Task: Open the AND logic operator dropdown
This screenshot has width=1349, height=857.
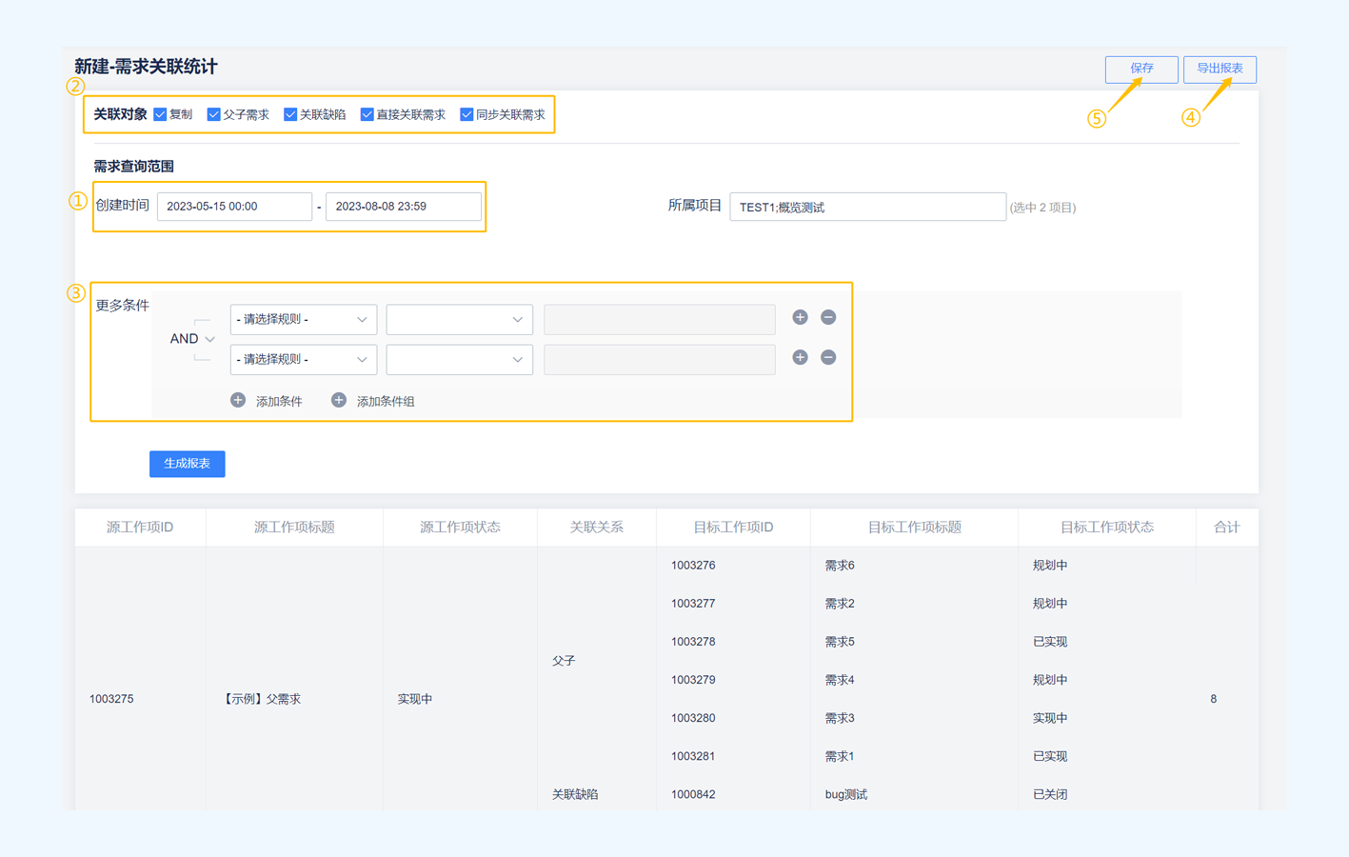Action: click(192, 339)
